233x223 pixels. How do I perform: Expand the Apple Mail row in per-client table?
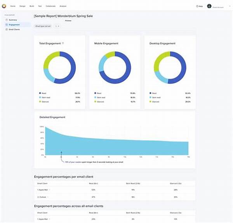pyautogui.click(x=49, y=190)
